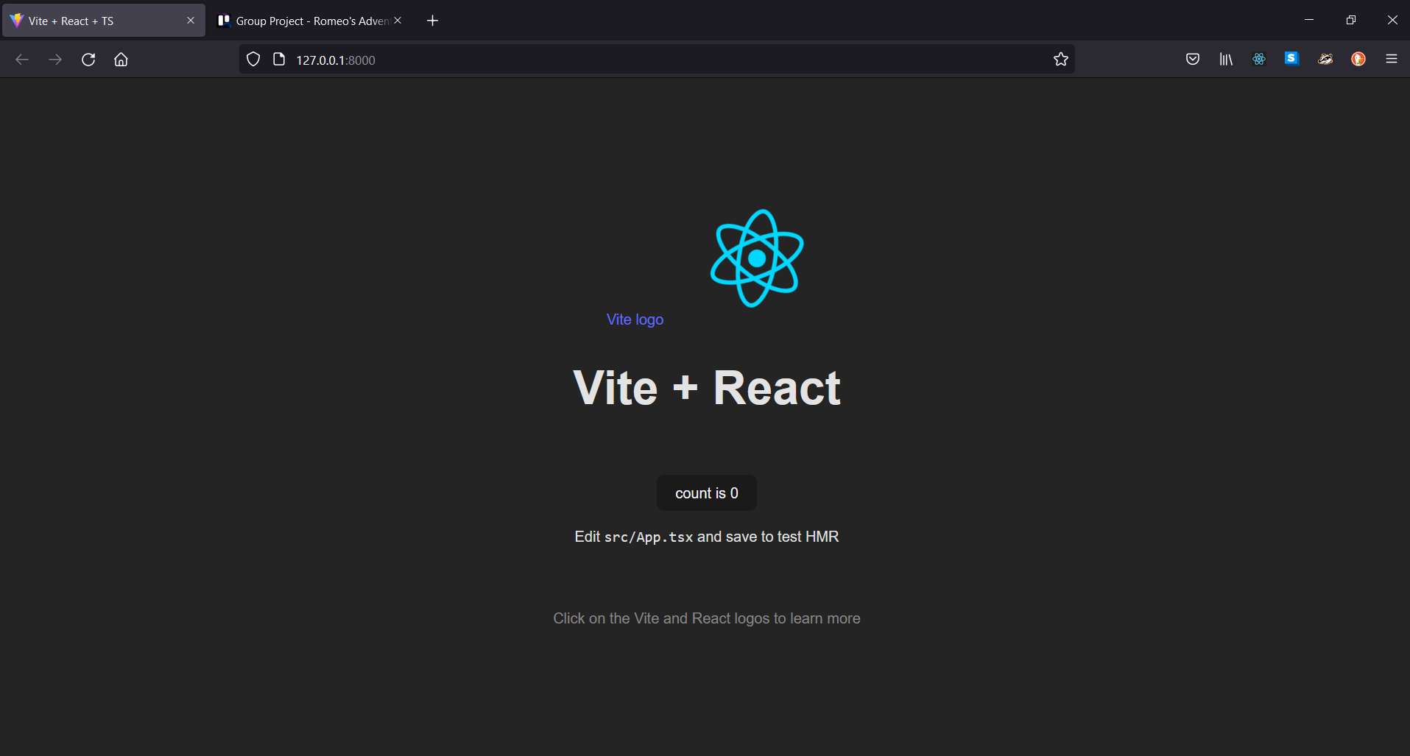Go forward using the forward arrow
The height and width of the screenshot is (756, 1410).
coord(55,60)
